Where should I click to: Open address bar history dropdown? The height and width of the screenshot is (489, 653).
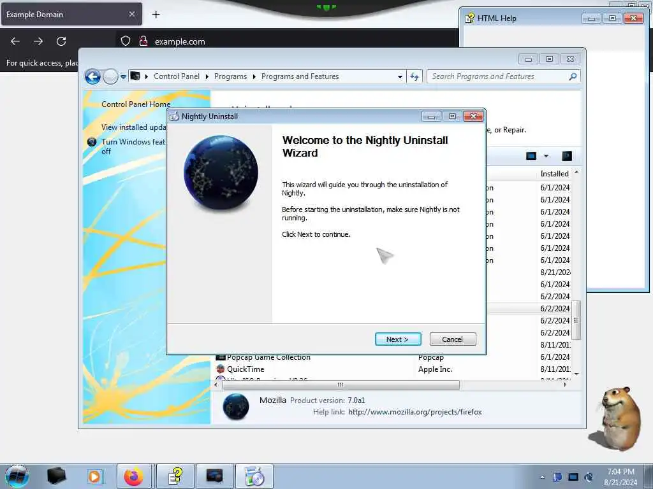pos(400,76)
